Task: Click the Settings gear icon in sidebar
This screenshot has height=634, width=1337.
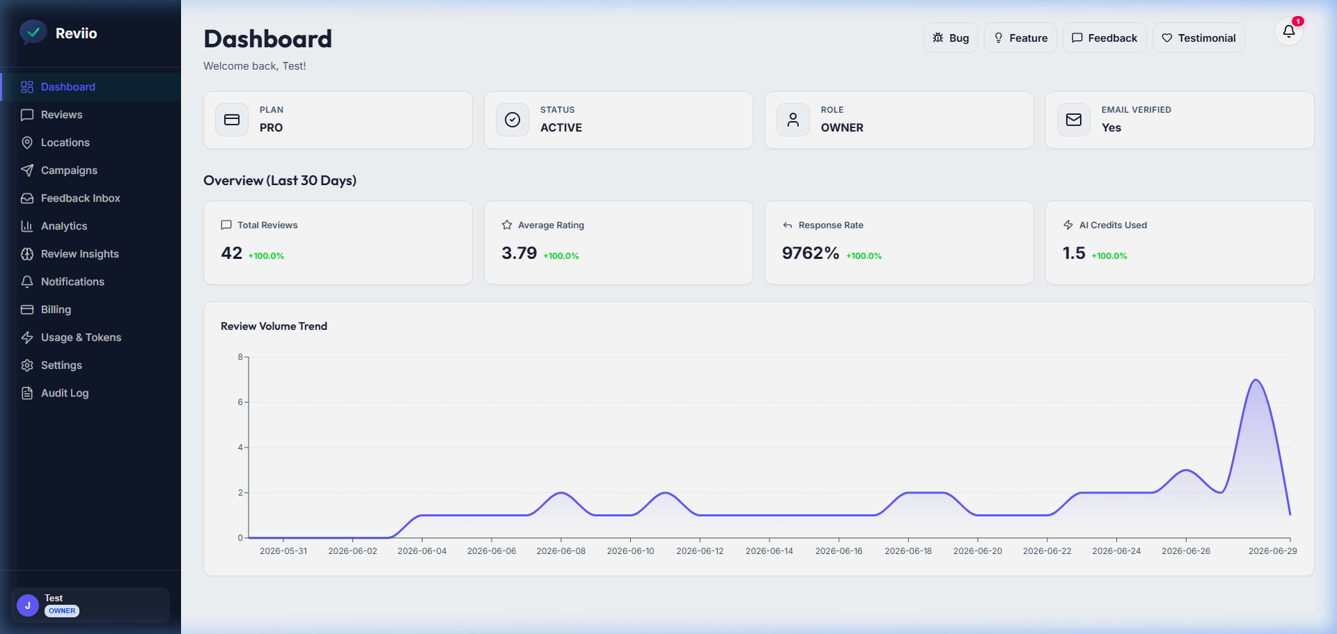Action: (27, 365)
